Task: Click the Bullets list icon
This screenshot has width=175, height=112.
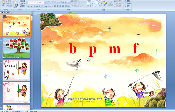Action: click(55, 2)
